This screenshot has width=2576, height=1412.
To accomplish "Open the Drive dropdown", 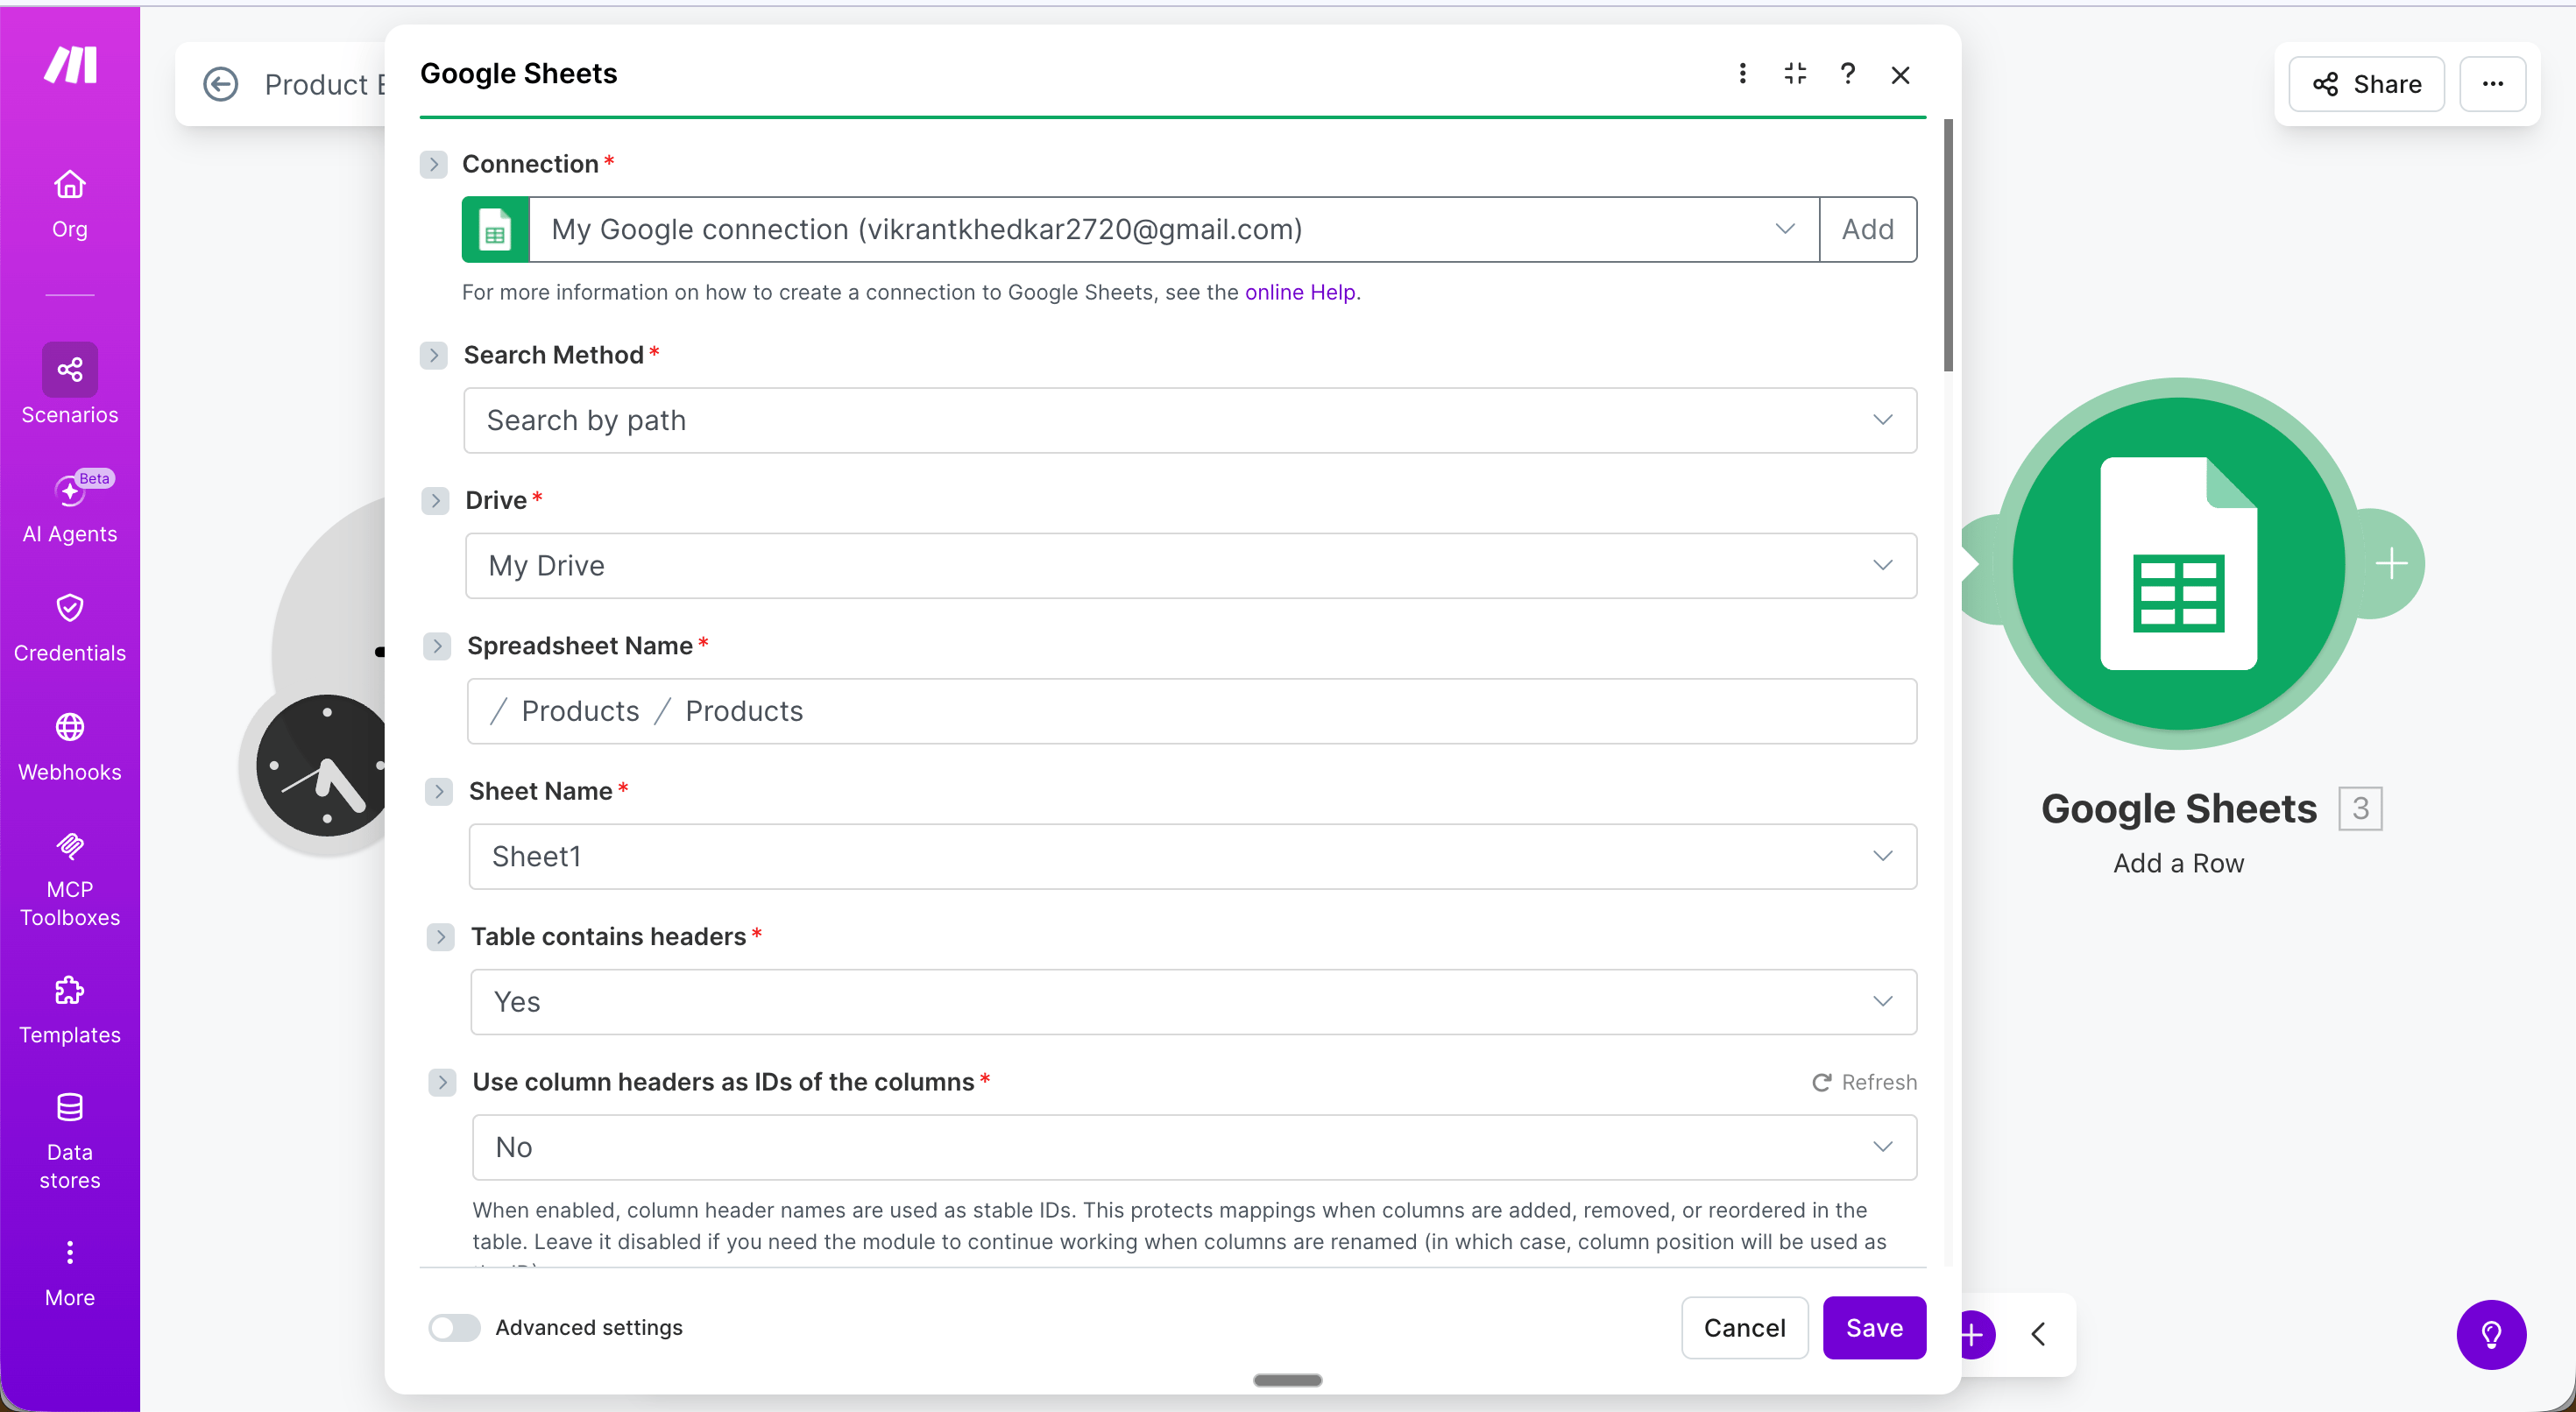I will point(1191,566).
